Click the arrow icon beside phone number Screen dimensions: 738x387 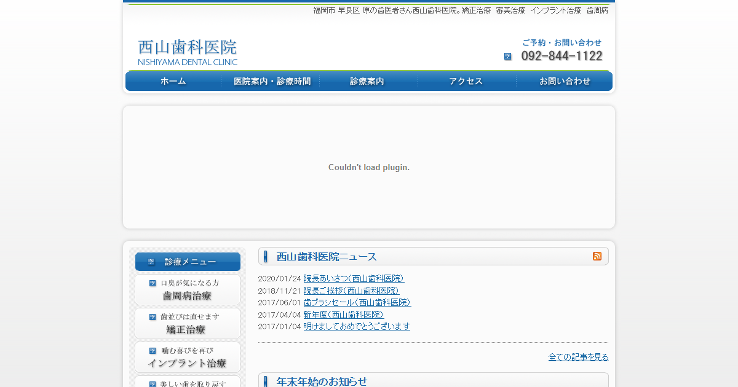[508, 57]
